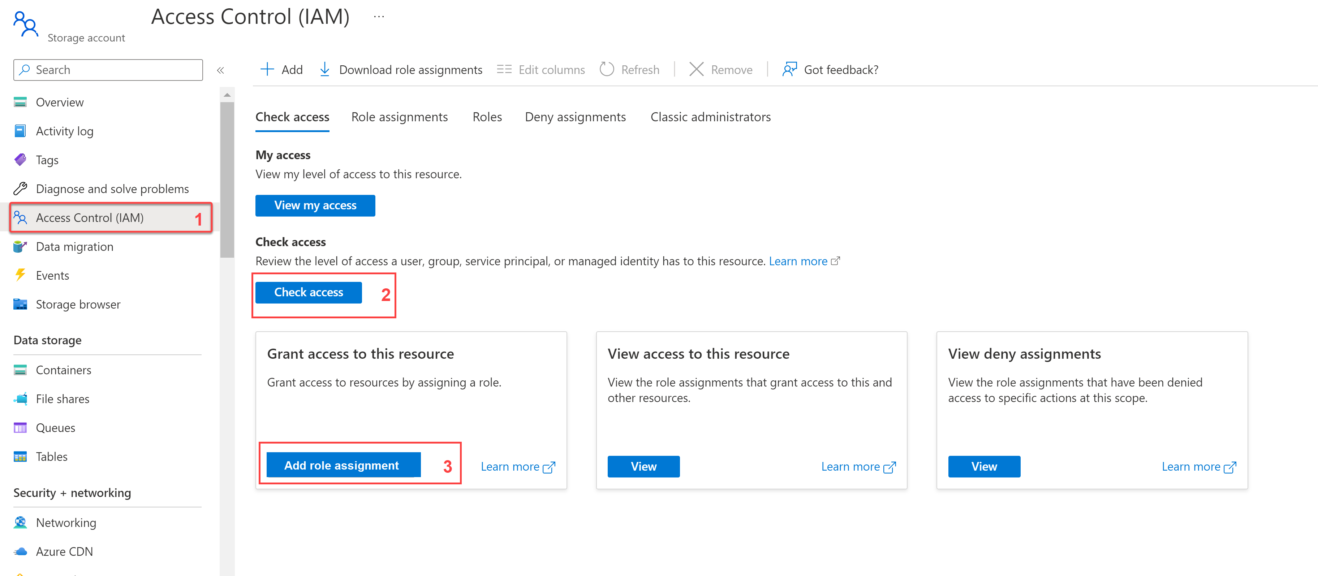The height and width of the screenshot is (576, 1318).
Task: Collapse the sidebar using double chevron
Action: tap(220, 70)
